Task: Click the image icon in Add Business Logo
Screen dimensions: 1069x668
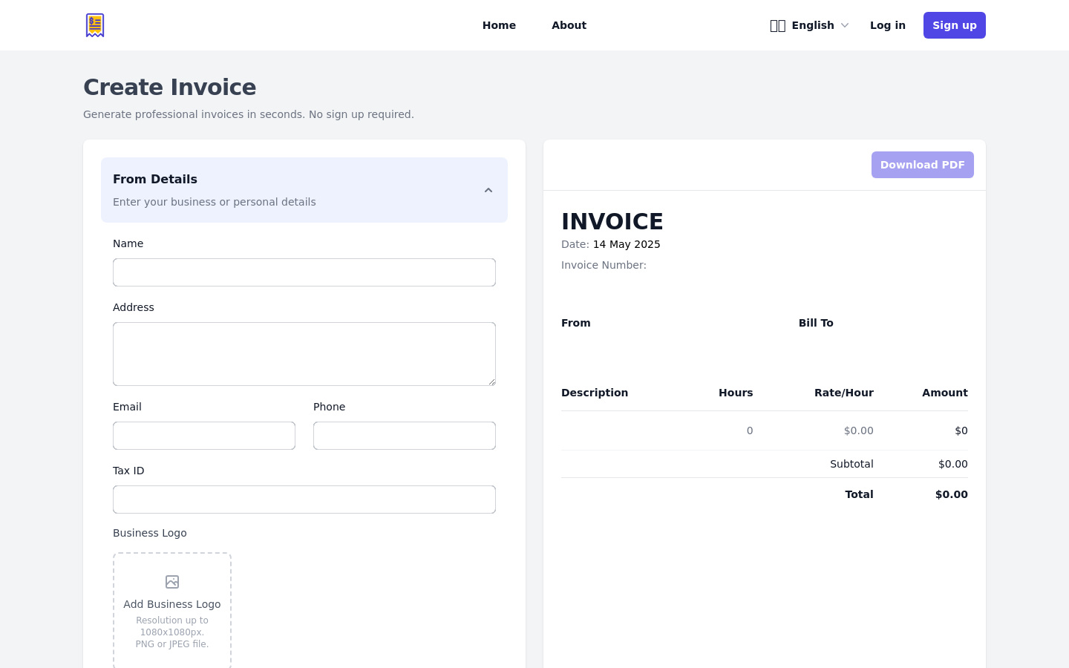Action: pos(172,582)
